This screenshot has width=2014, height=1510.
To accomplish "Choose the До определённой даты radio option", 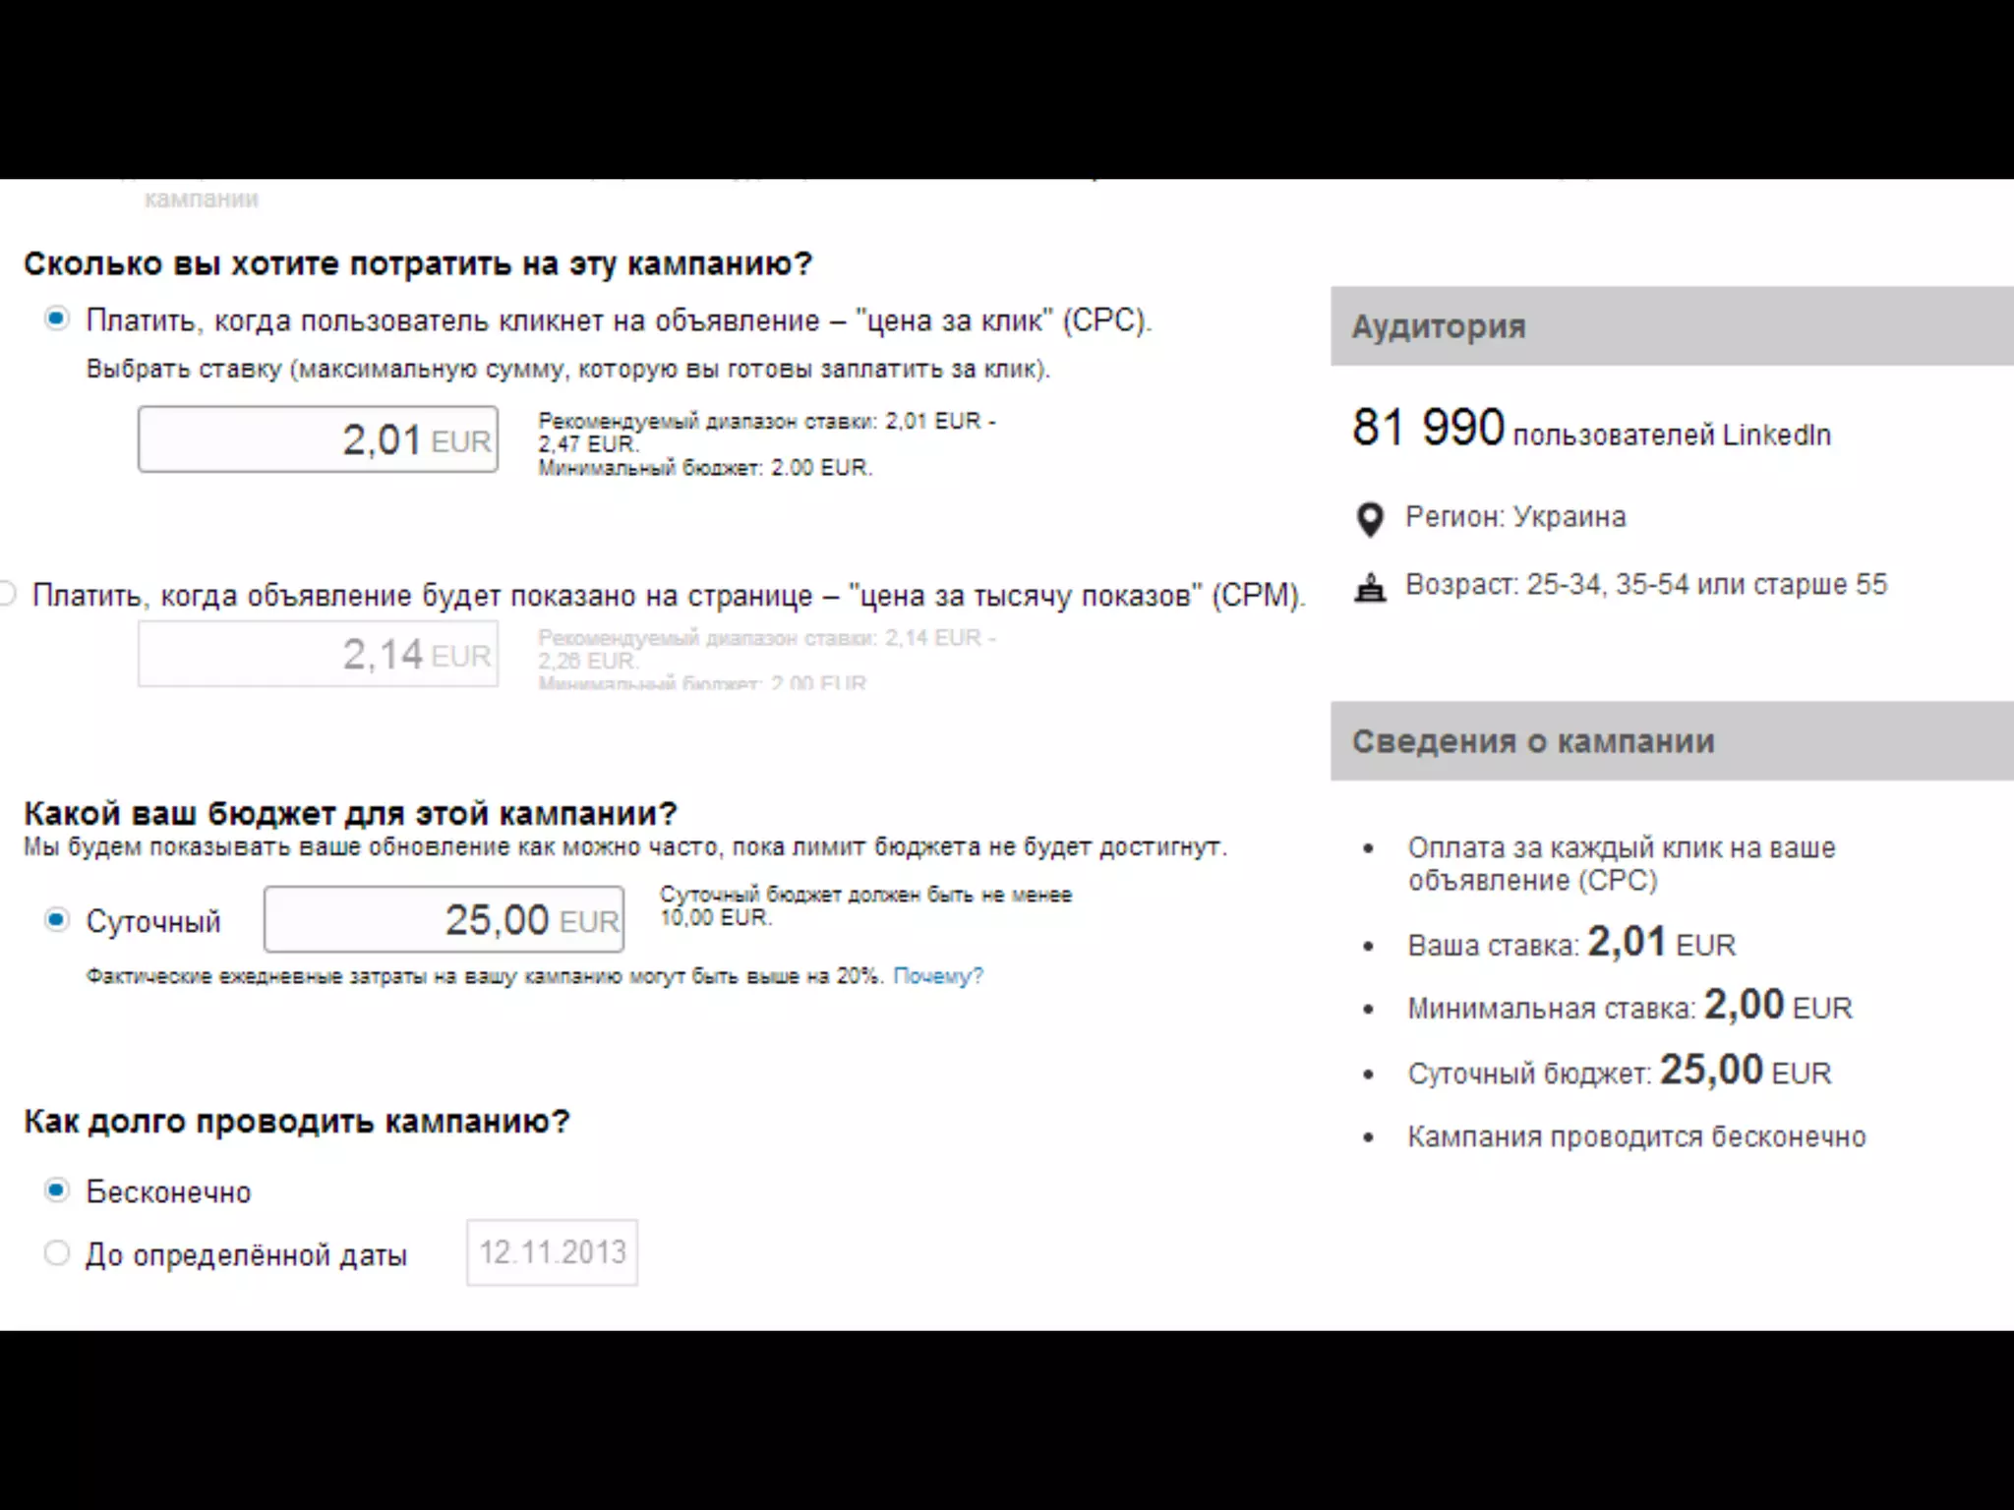I will click(x=57, y=1253).
